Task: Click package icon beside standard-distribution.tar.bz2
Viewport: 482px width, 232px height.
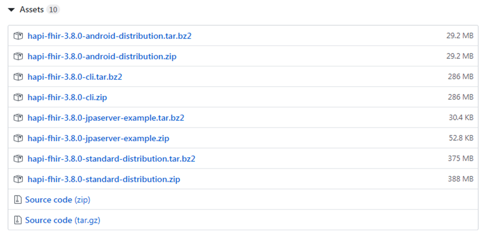Action: pyautogui.click(x=18, y=159)
